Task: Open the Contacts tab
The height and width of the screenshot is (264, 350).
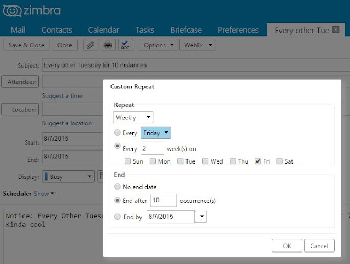Action: (x=57, y=30)
